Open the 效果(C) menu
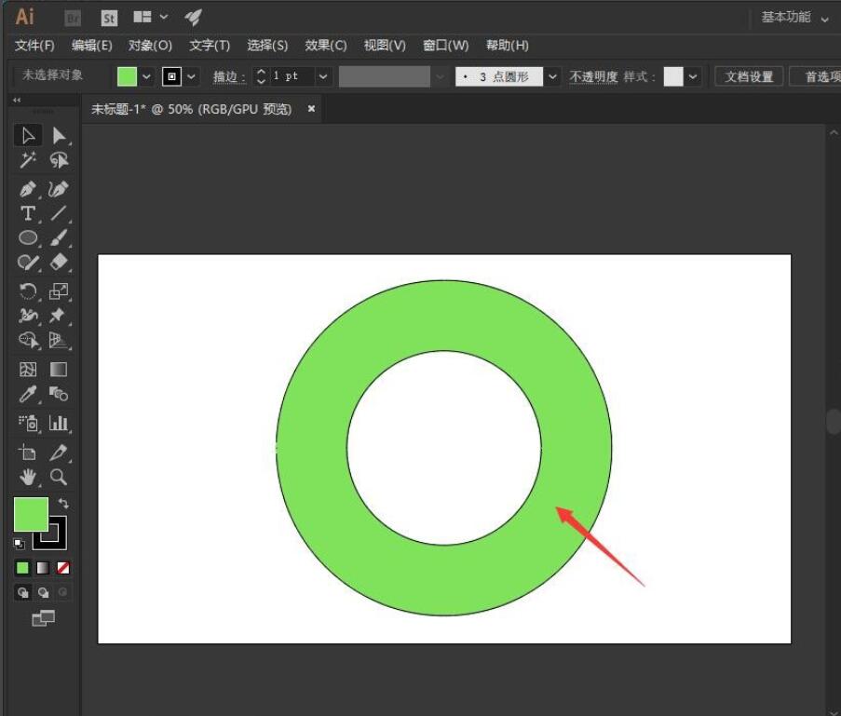841x716 pixels. (x=326, y=46)
